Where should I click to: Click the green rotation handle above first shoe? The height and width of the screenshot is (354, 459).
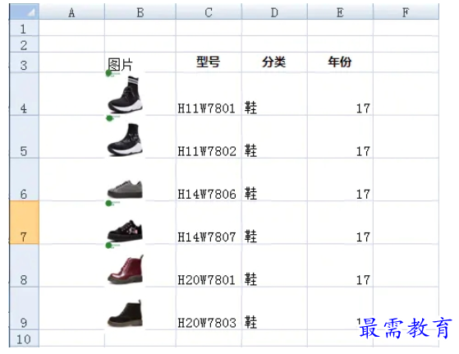coord(108,73)
